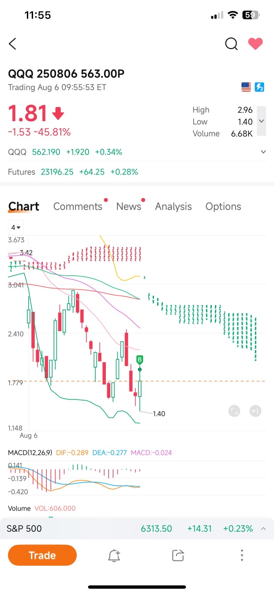
Task: Open the Options tab
Action: [223, 206]
